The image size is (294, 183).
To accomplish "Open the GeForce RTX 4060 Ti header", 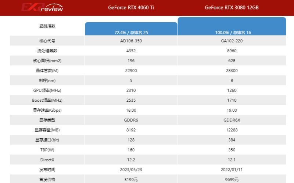I will click(131, 7).
